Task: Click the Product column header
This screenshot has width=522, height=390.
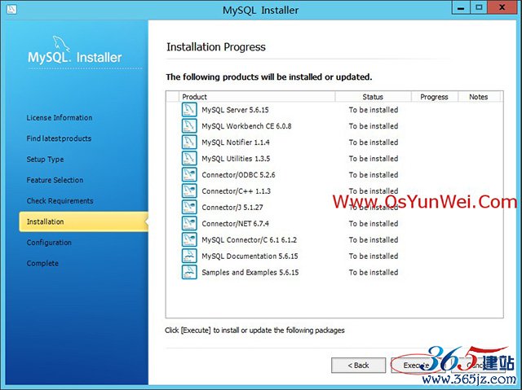Action: pyautogui.click(x=257, y=97)
